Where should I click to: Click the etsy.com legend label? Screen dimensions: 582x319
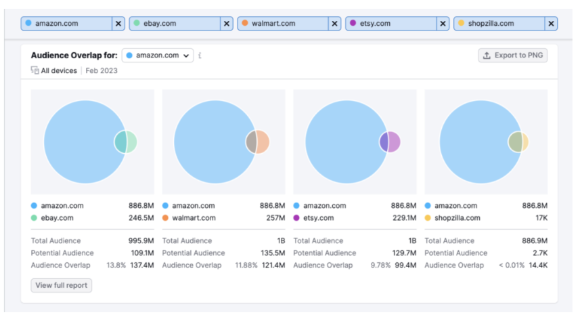coord(319,218)
